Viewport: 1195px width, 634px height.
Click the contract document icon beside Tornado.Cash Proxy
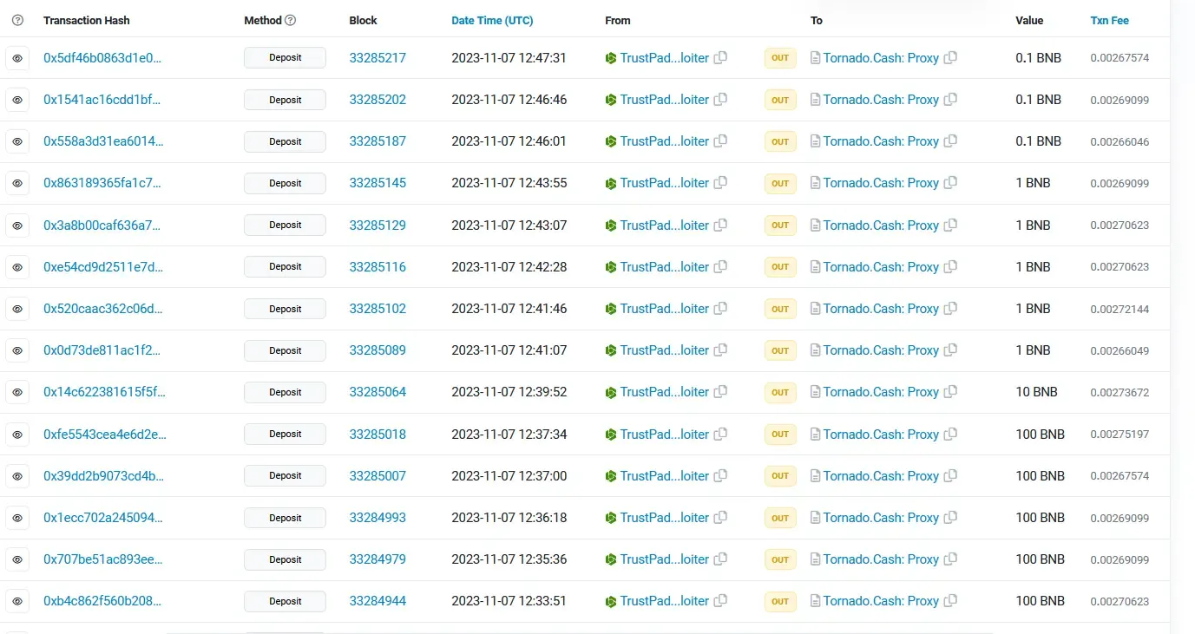[x=814, y=58]
